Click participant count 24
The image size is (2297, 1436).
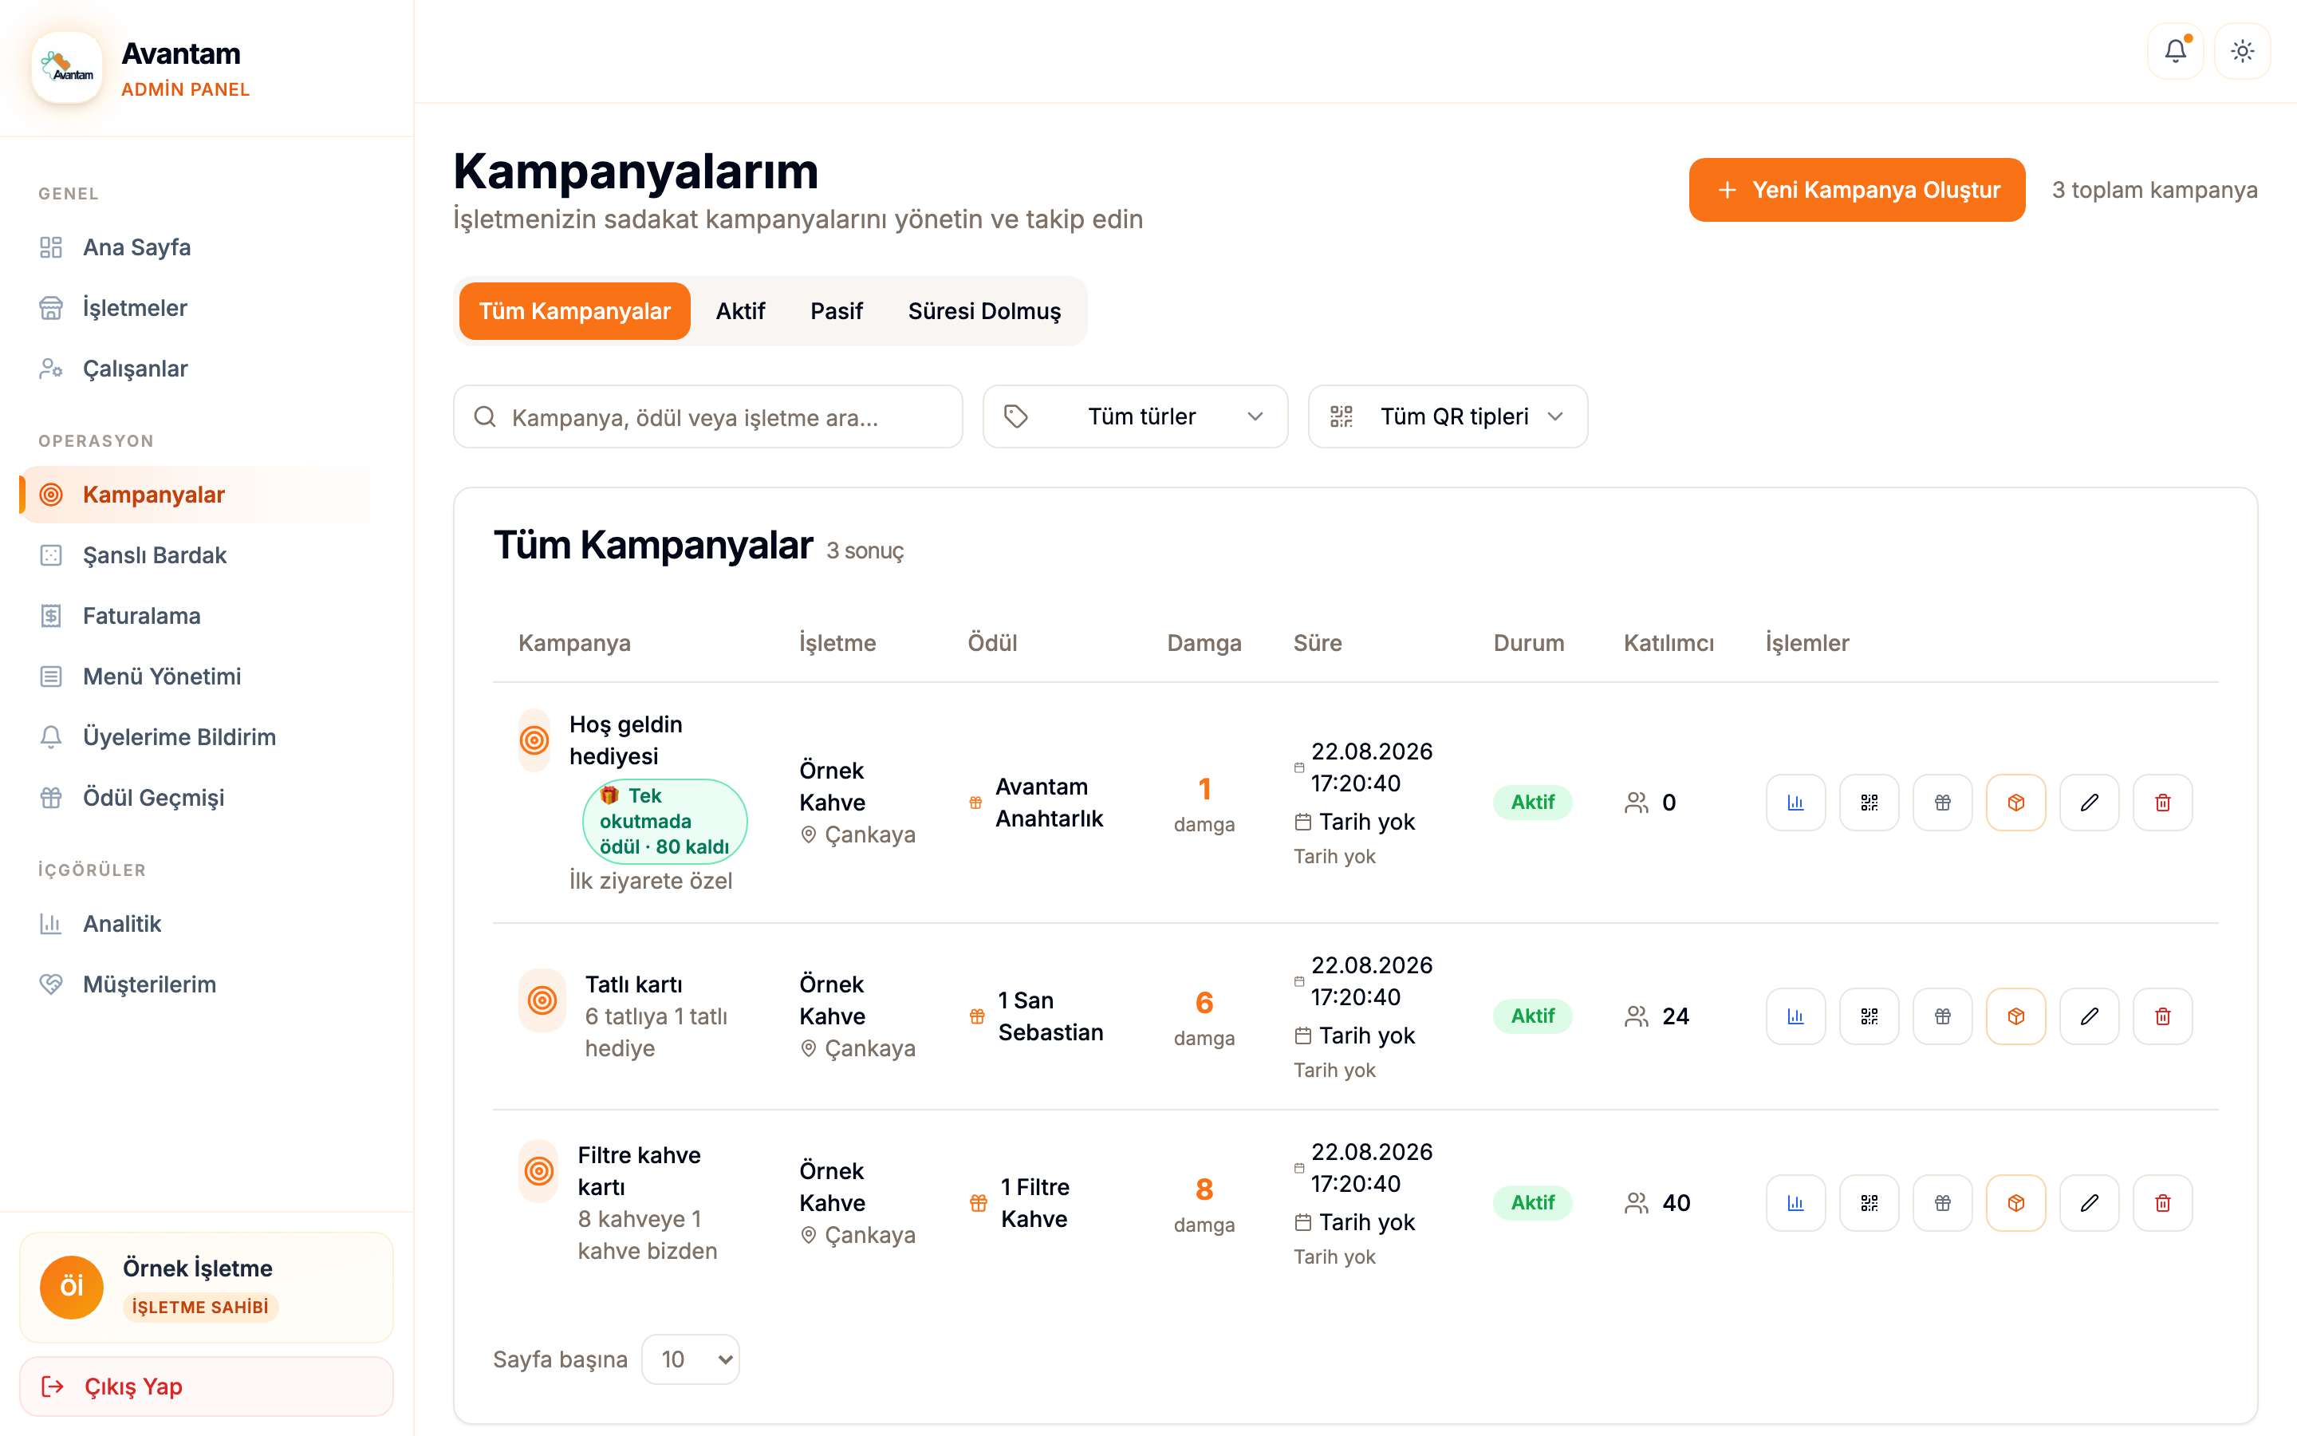pyautogui.click(x=1675, y=1016)
